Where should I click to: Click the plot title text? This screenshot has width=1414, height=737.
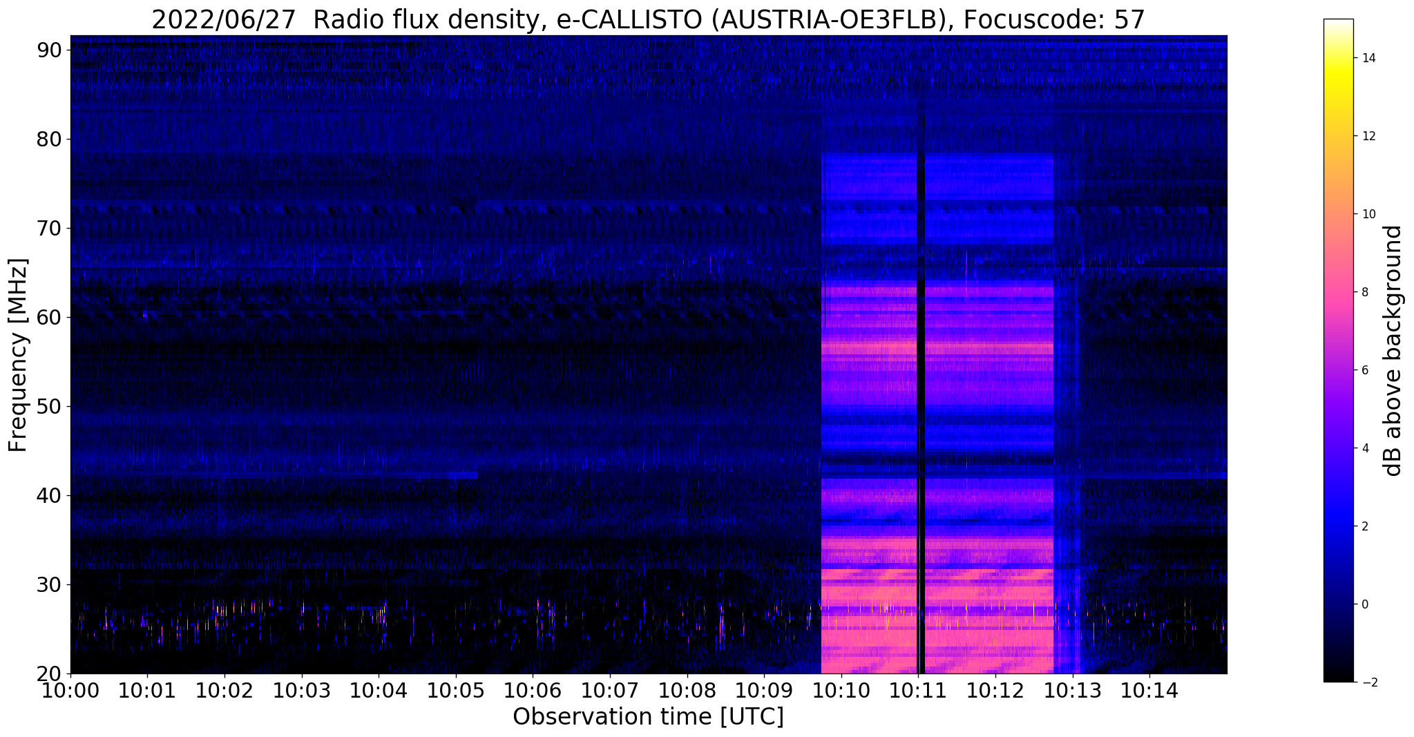coord(648,19)
